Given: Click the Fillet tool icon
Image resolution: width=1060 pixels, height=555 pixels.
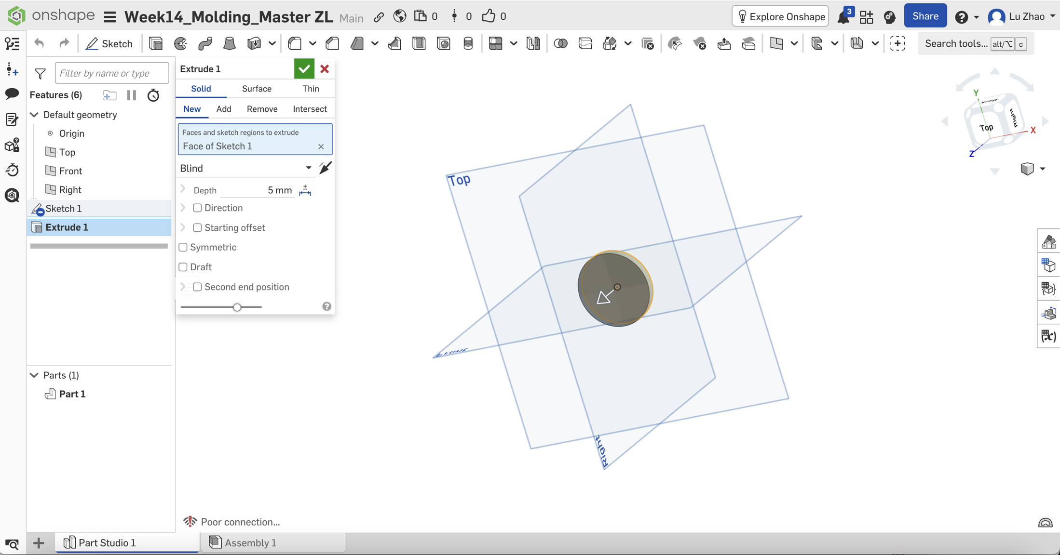Looking at the screenshot, I should 295,44.
